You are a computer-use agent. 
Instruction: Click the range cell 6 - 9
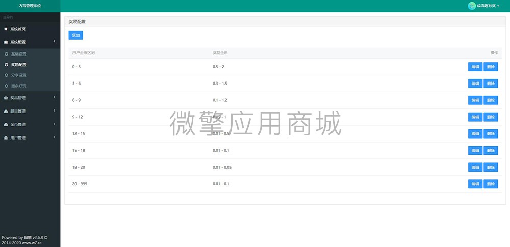pyautogui.click(x=76, y=100)
